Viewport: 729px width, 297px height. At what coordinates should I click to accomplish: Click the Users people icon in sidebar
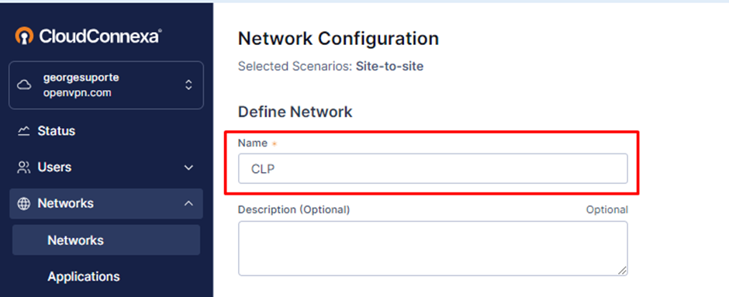pos(23,167)
